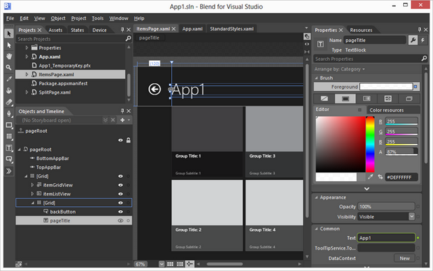Select the Tile brush option

(388, 99)
